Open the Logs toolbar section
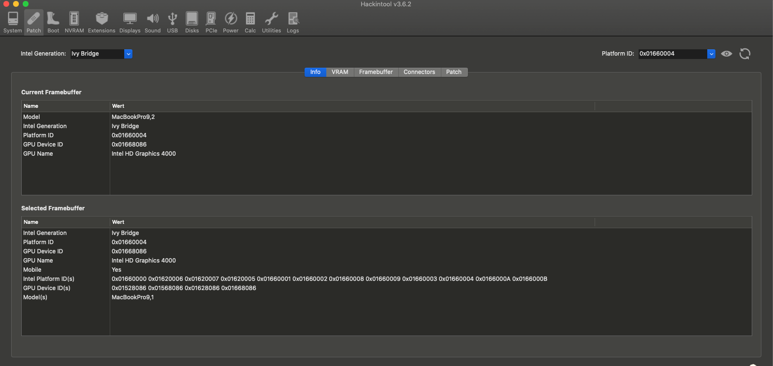773x366 pixels. point(293,23)
